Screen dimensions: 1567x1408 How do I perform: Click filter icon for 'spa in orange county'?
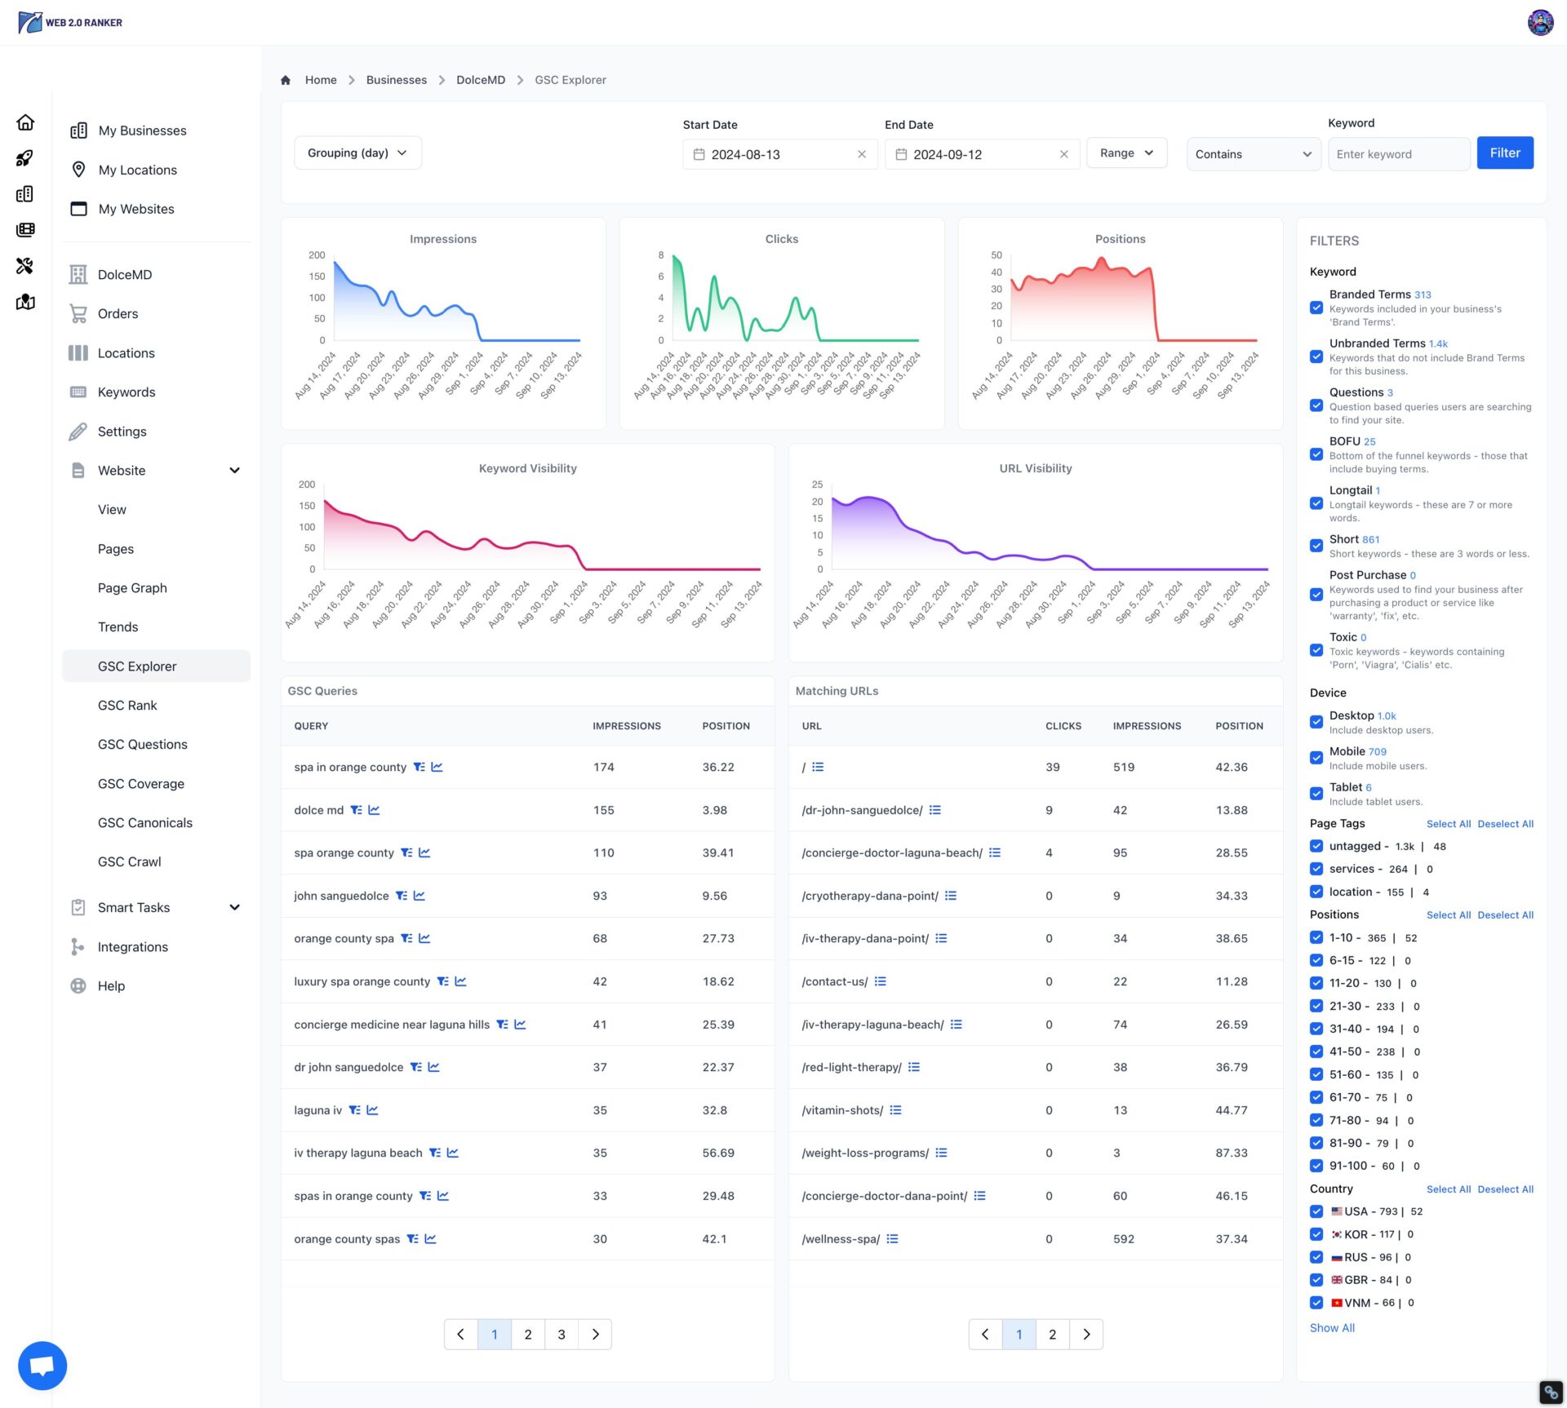[x=419, y=767]
